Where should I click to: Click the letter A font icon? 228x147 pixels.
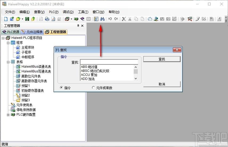(x=219, y=19)
